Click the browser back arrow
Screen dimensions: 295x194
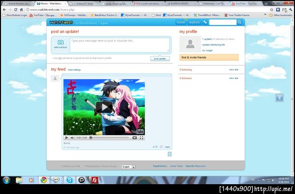(x=4, y=10)
